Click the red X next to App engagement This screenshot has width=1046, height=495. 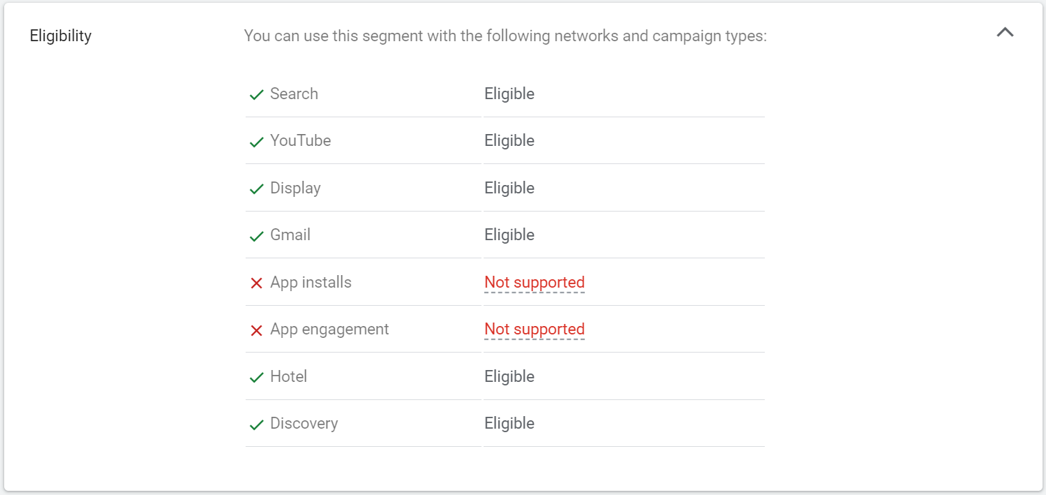257,330
